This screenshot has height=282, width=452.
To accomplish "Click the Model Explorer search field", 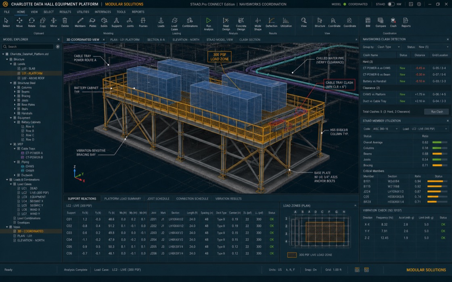I will 28,47.
